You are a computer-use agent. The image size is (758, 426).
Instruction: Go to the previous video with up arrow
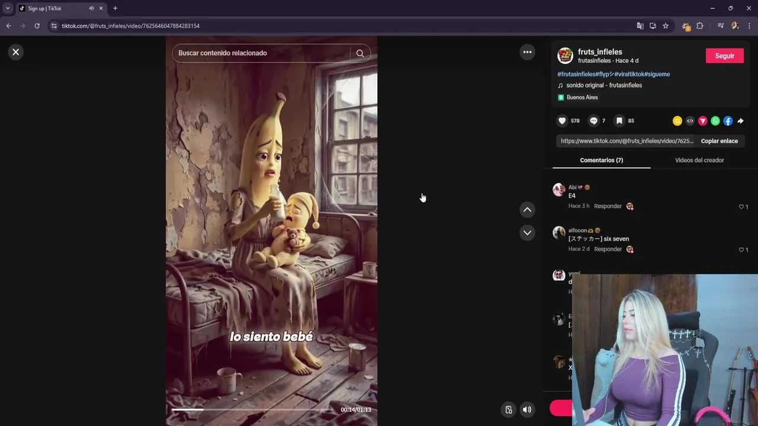pos(527,209)
